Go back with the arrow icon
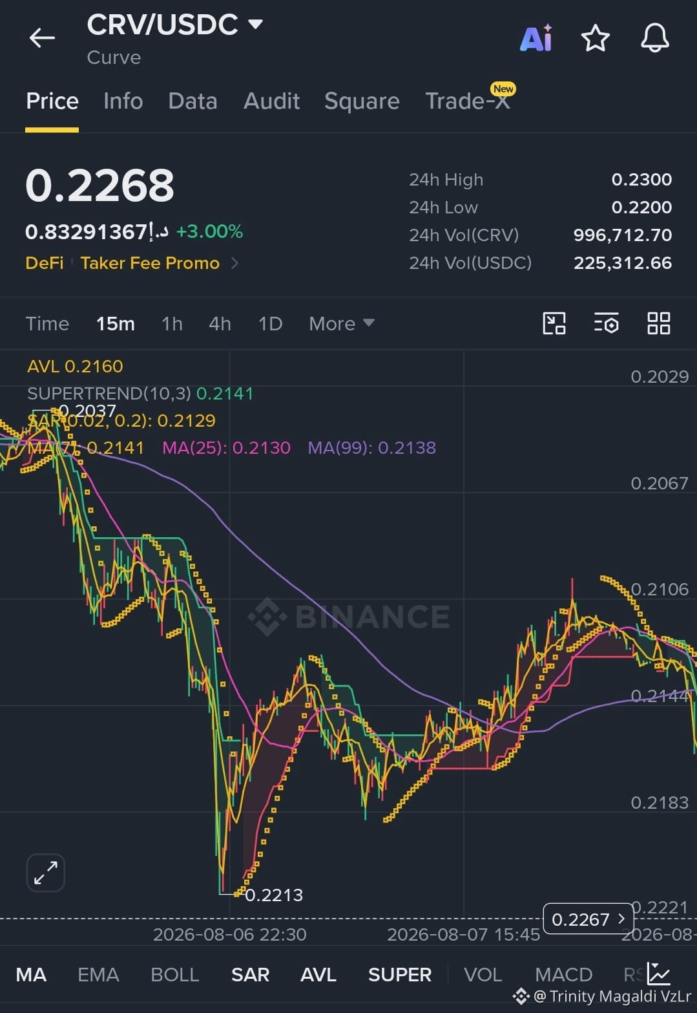This screenshot has width=697, height=1013. tap(42, 38)
